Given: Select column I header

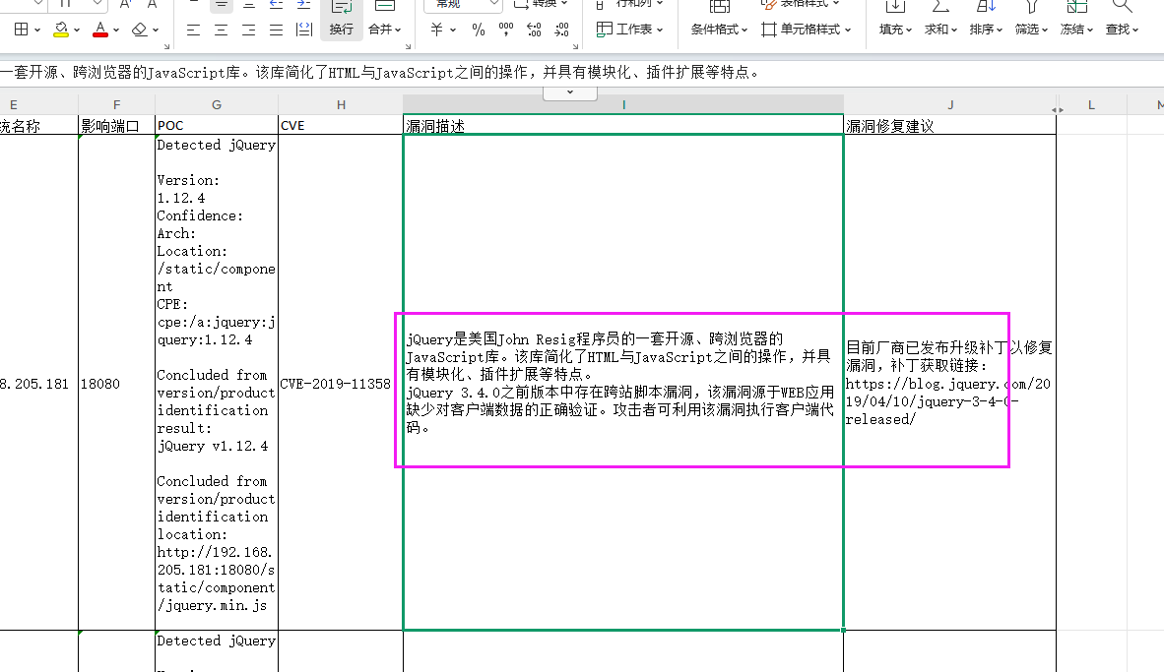Looking at the screenshot, I should [x=623, y=104].
